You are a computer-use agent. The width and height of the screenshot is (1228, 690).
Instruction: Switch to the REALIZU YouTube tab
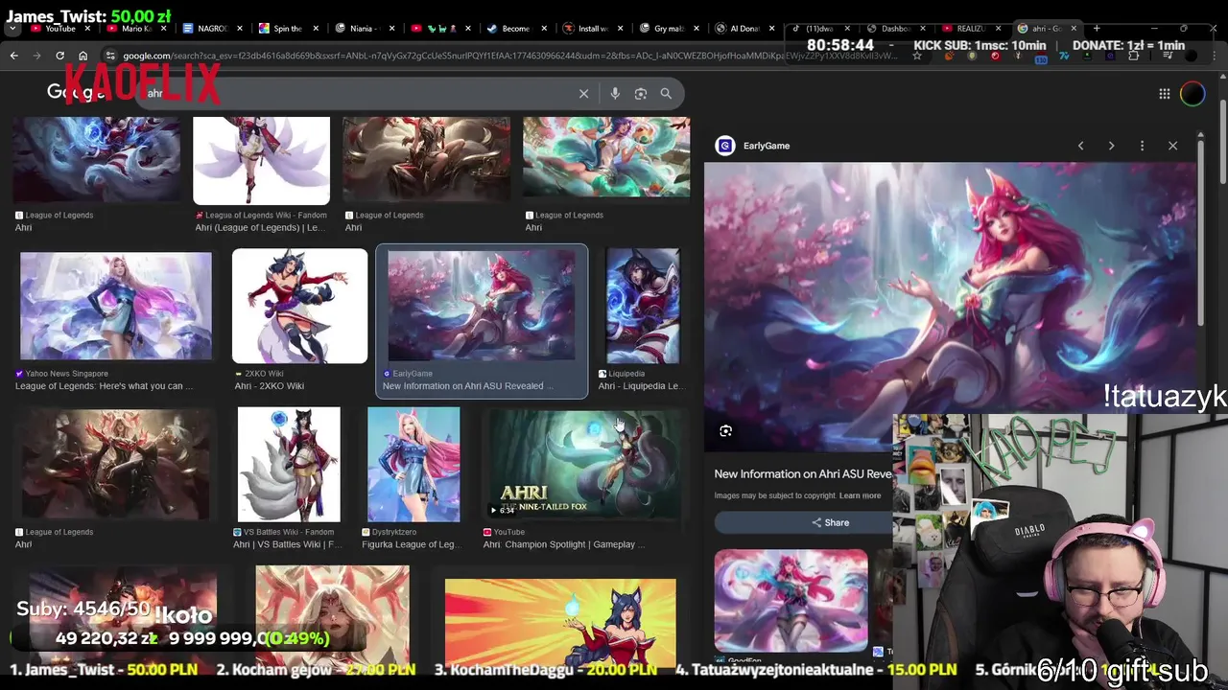(970, 29)
